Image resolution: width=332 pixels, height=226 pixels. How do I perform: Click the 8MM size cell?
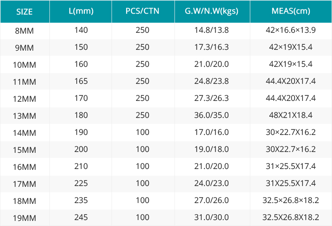click(x=25, y=31)
